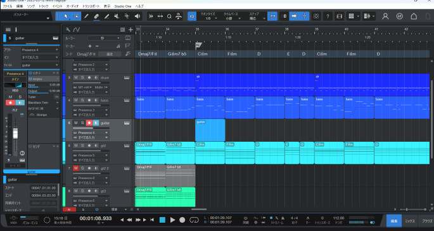
Task: Select the Listen speaker tool
Action: 137,16
